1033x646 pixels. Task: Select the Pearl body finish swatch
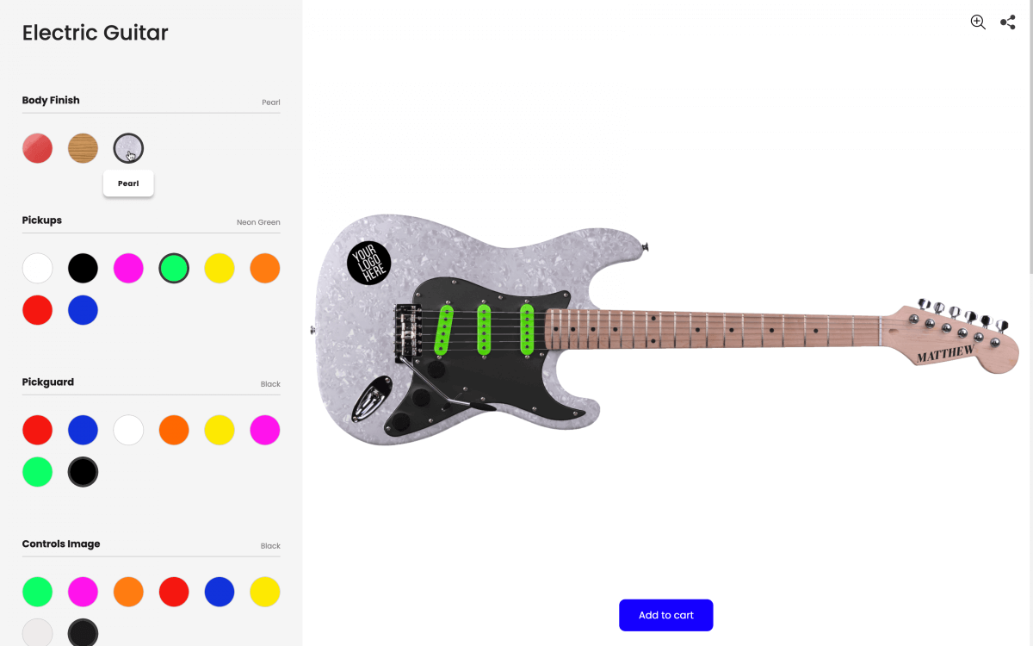[128, 148]
